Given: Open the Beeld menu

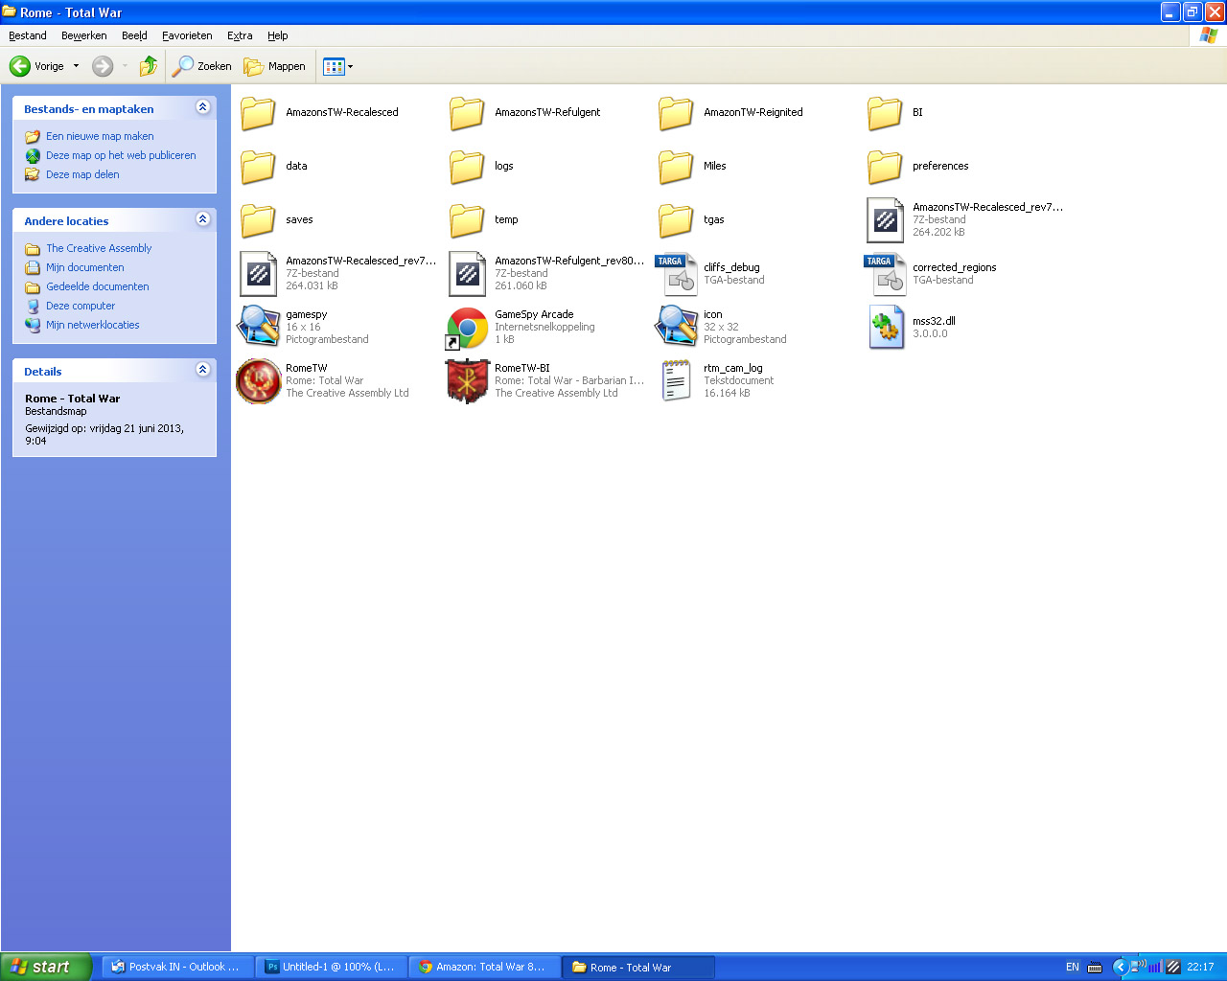Looking at the screenshot, I should (134, 35).
